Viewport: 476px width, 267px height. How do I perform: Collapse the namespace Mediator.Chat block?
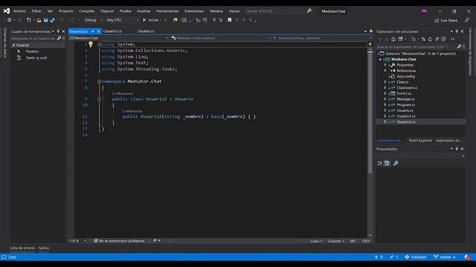click(99, 82)
